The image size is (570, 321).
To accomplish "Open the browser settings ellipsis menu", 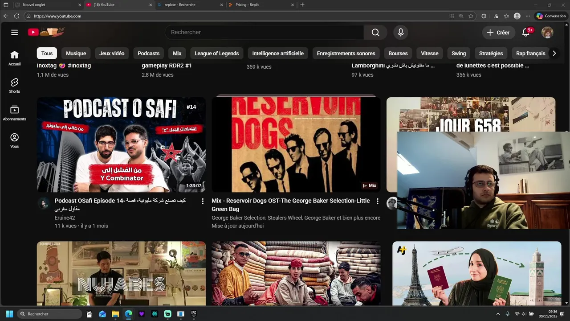I will 528,16.
